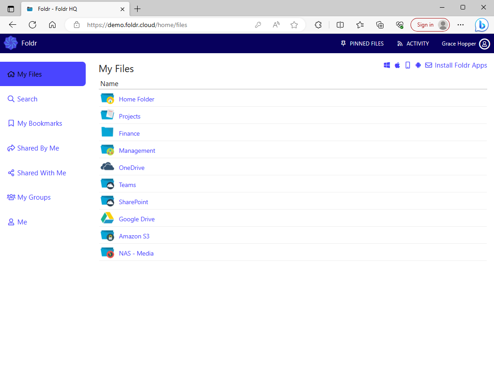This screenshot has width=494, height=370.
Task: Click the NAS - Media folder icon
Action: point(107,253)
